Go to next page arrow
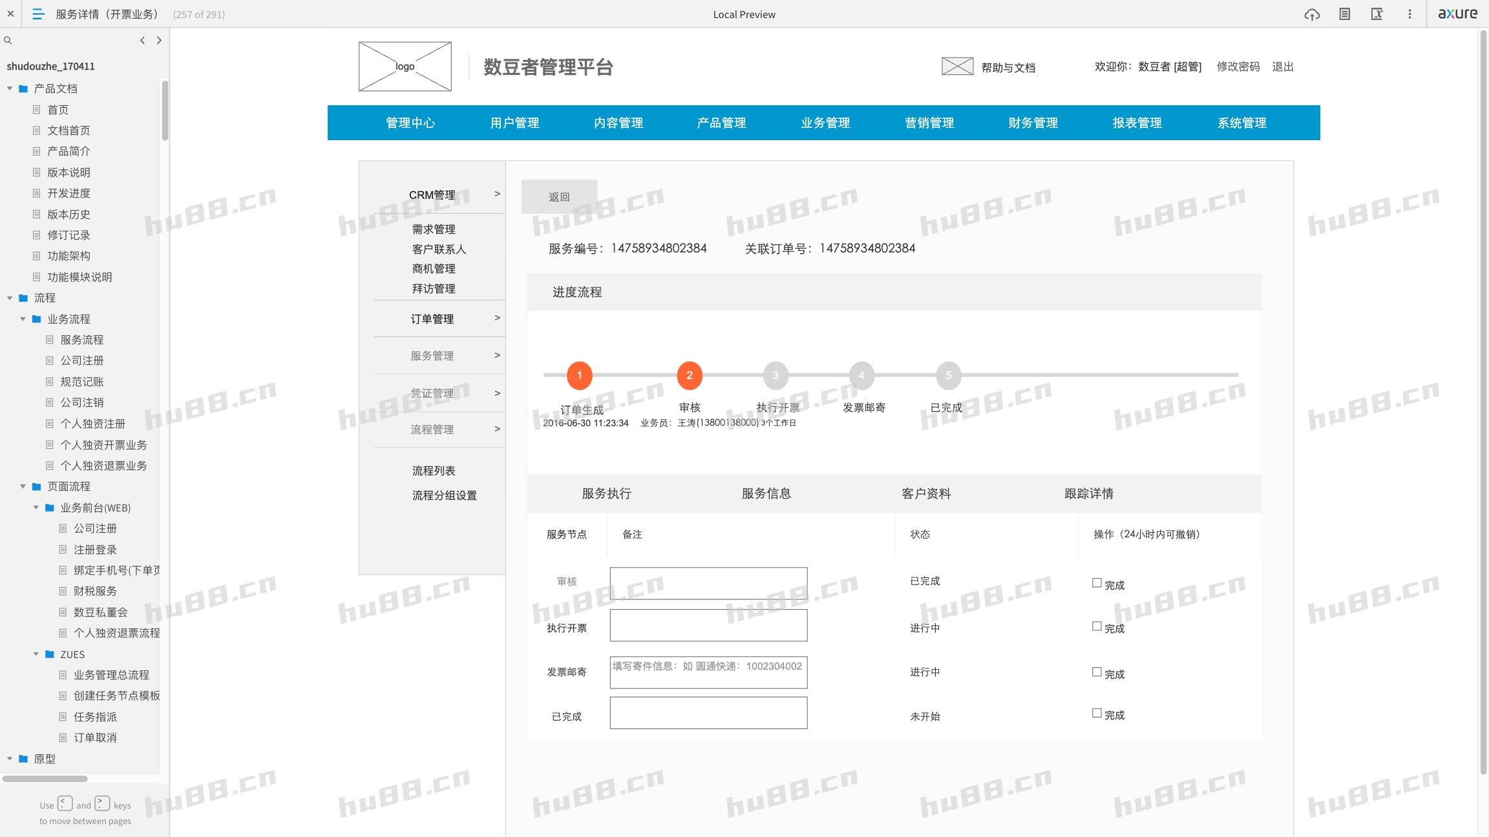The image size is (1489, 837). point(159,41)
